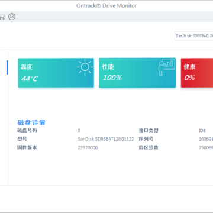Screen dimensions: 213x213
Task: Click the 磁盘详情 heading
Action: click(31, 122)
